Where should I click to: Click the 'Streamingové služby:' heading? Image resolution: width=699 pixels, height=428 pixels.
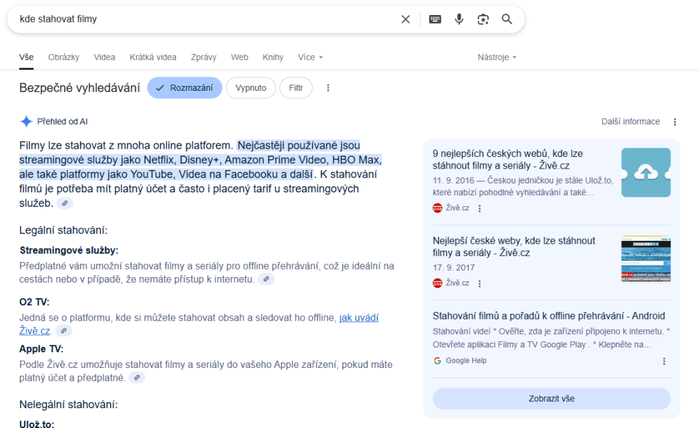tap(69, 251)
